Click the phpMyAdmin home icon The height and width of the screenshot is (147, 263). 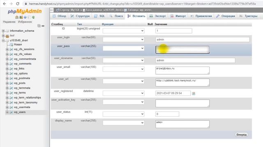point(17,17)
